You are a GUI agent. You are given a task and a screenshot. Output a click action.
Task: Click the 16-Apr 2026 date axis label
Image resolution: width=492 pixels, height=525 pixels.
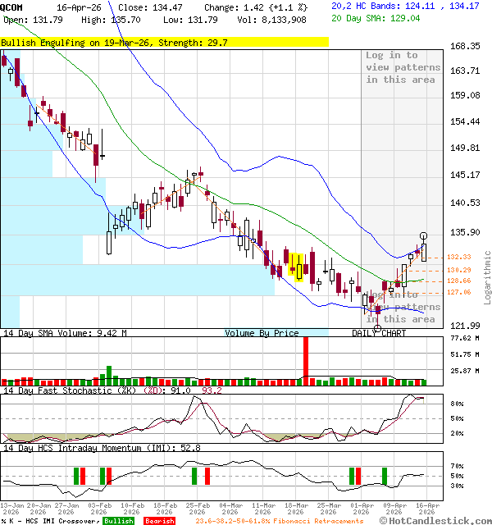coord(426,509)
